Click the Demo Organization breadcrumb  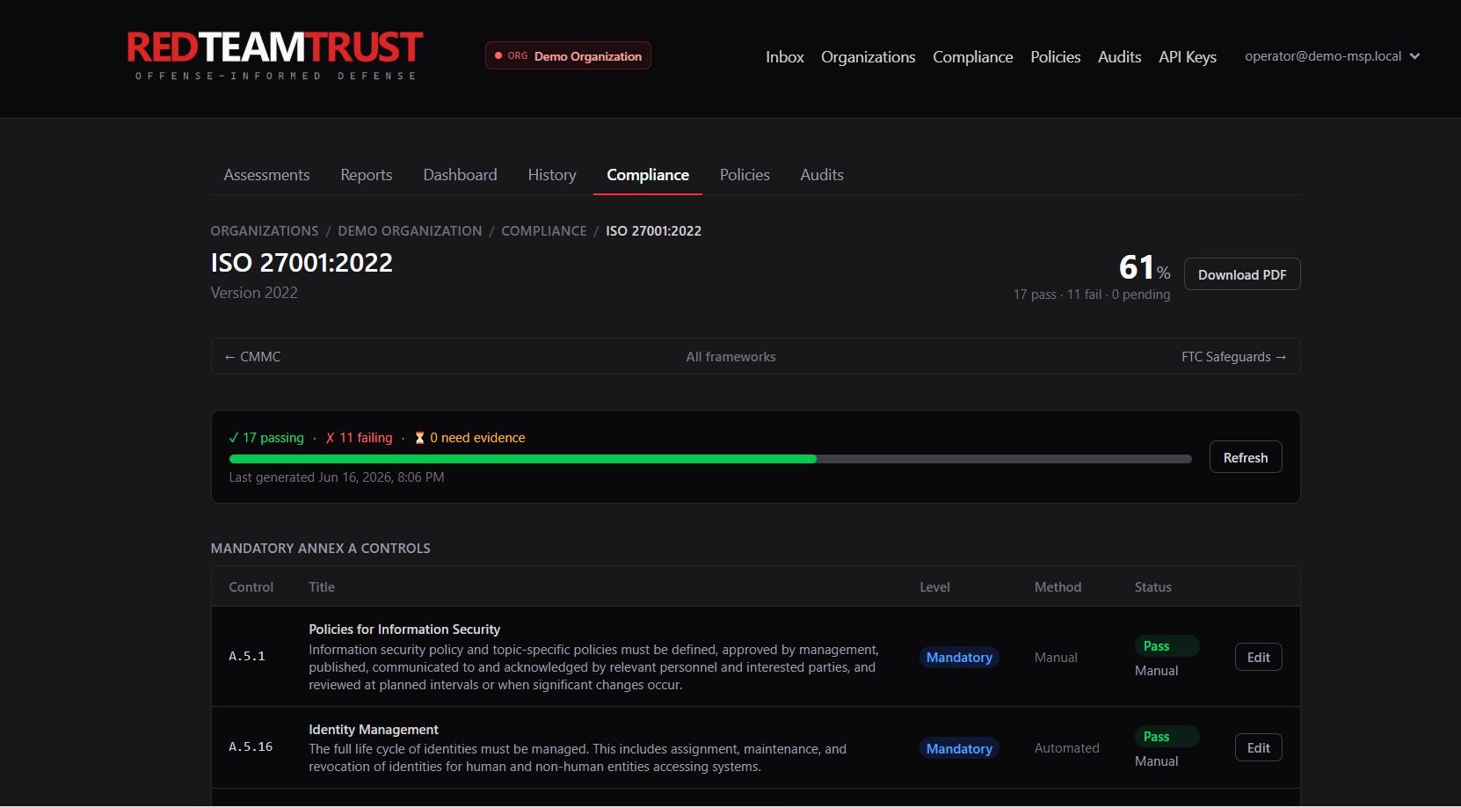(x=411, y=231)
